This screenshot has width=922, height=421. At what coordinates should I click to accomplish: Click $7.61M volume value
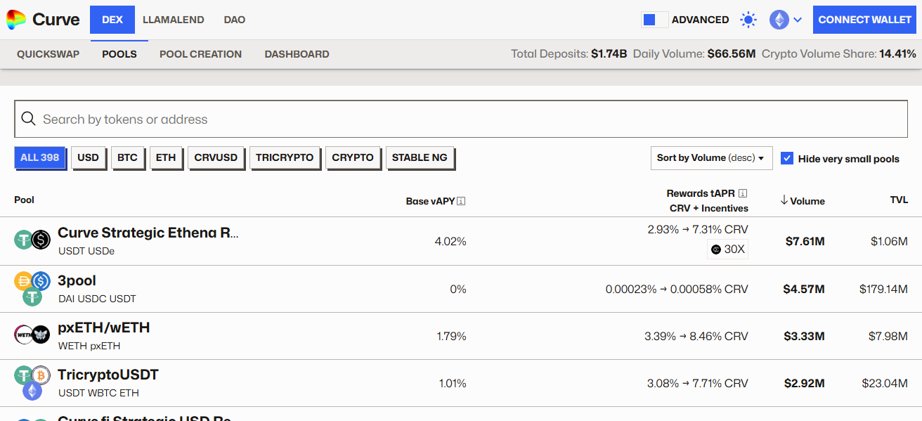point(805,242)
